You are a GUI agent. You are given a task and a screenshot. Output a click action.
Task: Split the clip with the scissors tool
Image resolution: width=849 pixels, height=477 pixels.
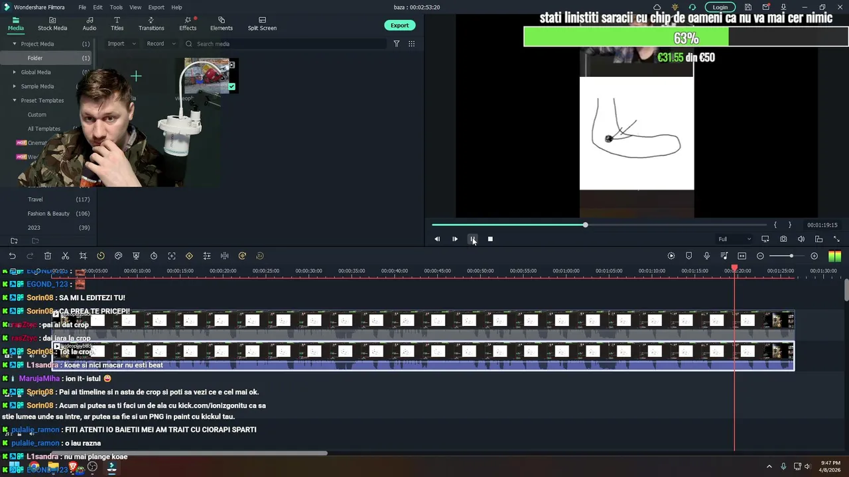(65, 256)
